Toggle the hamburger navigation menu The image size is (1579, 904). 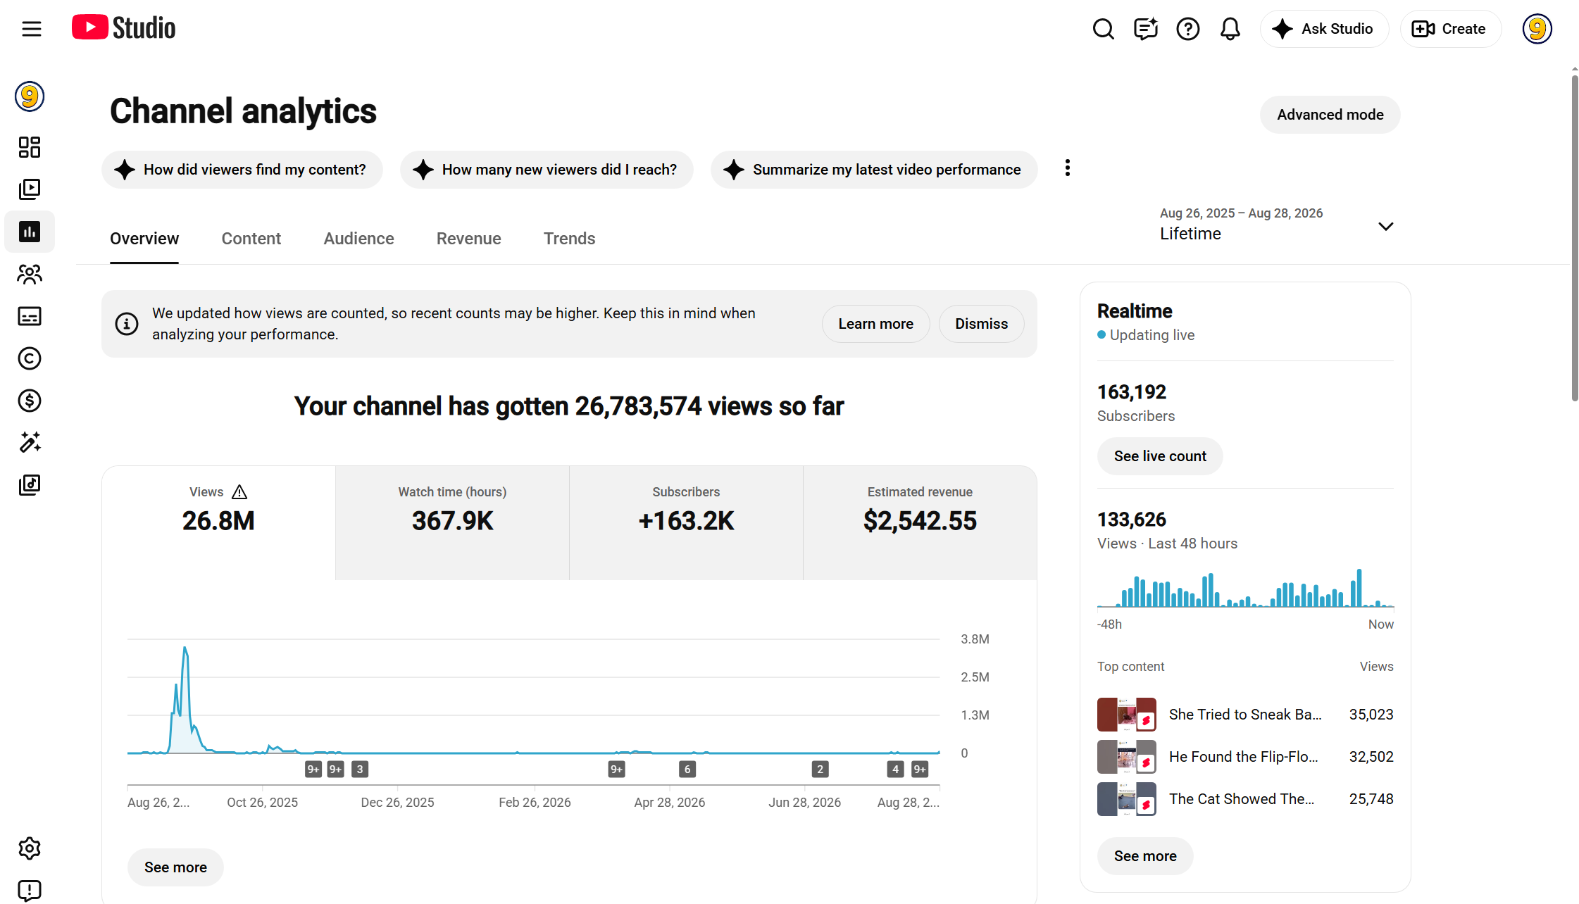32,29
